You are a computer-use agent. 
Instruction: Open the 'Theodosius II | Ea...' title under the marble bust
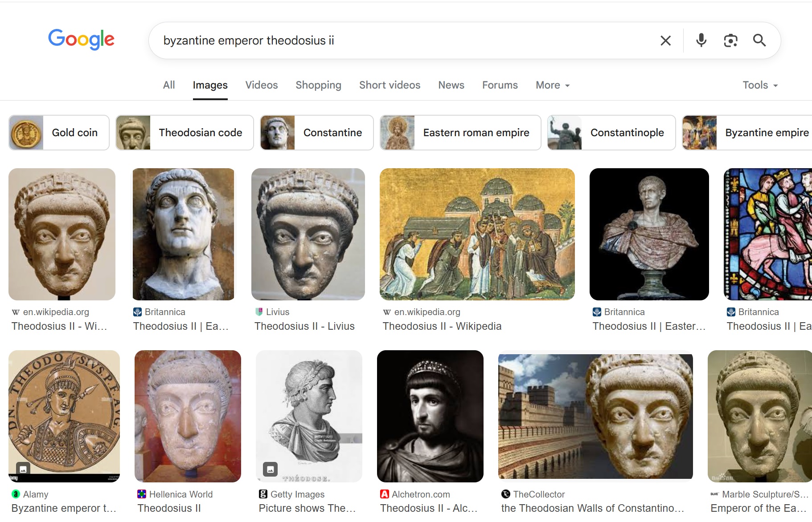(181, 326)
